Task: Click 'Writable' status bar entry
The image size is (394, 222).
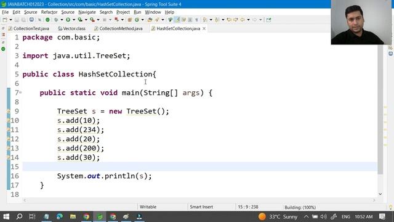Action: [x=148, y=207]
